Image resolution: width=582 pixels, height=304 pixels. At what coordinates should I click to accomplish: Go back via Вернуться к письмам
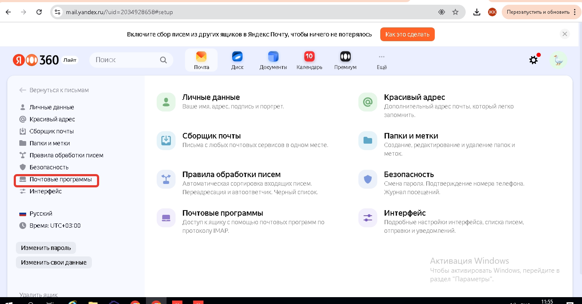click(x=54, y=90)
